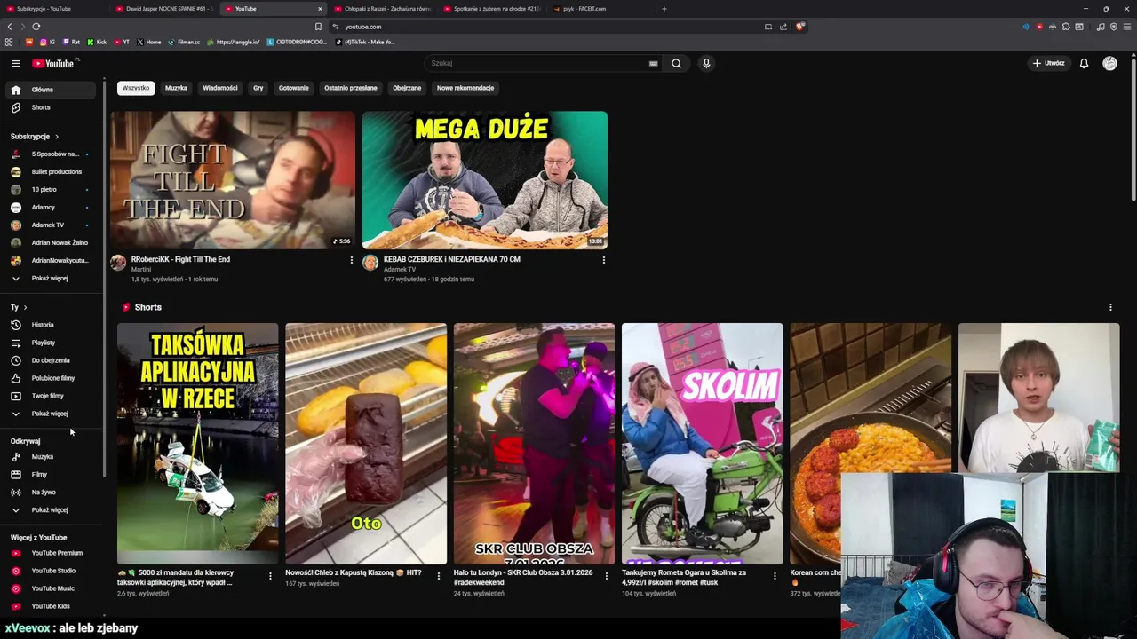Reload the page in browser toolbar
The image size is (1137, 639).
tap(36, 27)
